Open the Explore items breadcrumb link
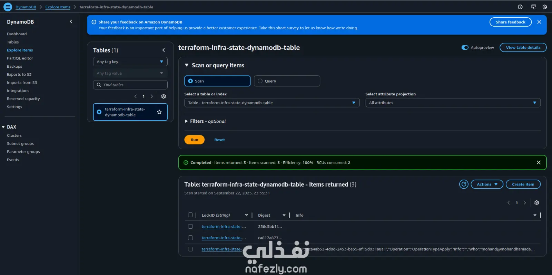 [x=58, y=7]
